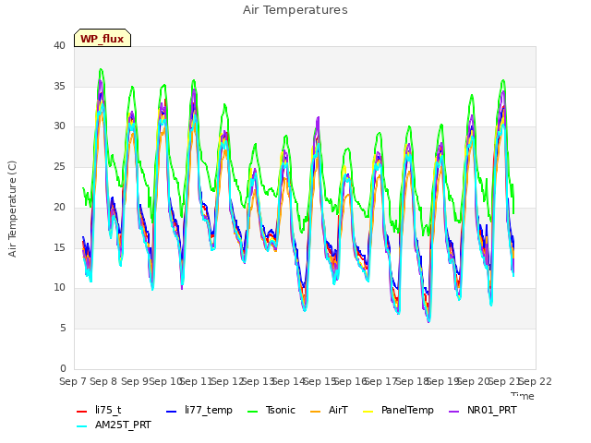Click the 40 y-axis tick label

[59, 46]
